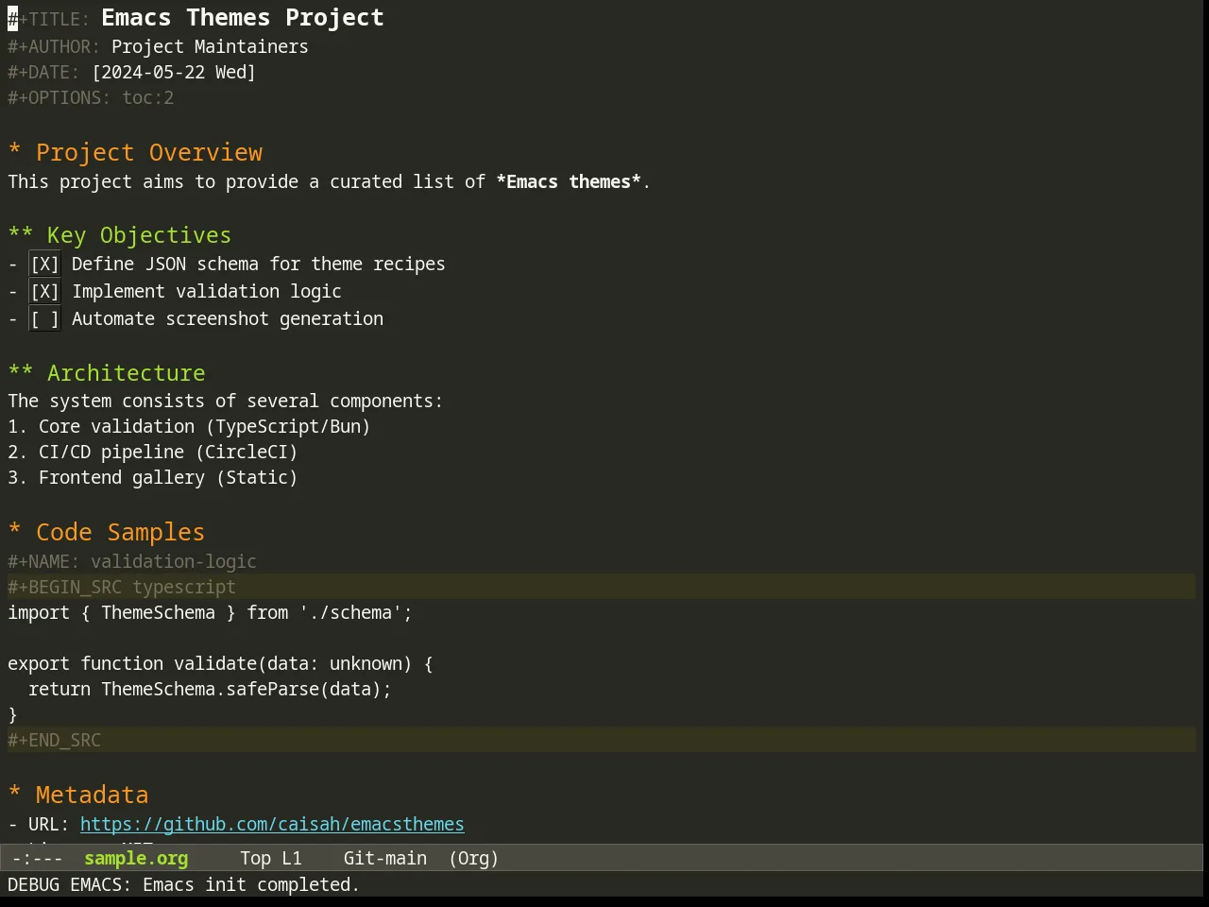Collapse the Project Overview heading
1209x907 pixels.
pos(135,153)
